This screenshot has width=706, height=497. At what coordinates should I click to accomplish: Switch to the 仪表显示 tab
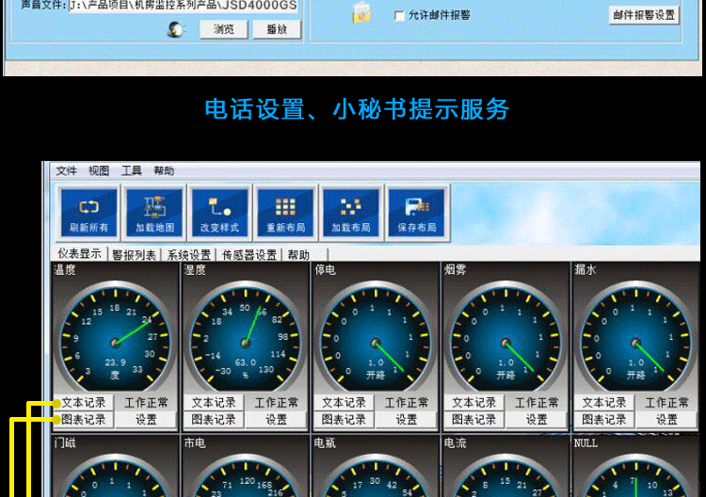point(79,254)
